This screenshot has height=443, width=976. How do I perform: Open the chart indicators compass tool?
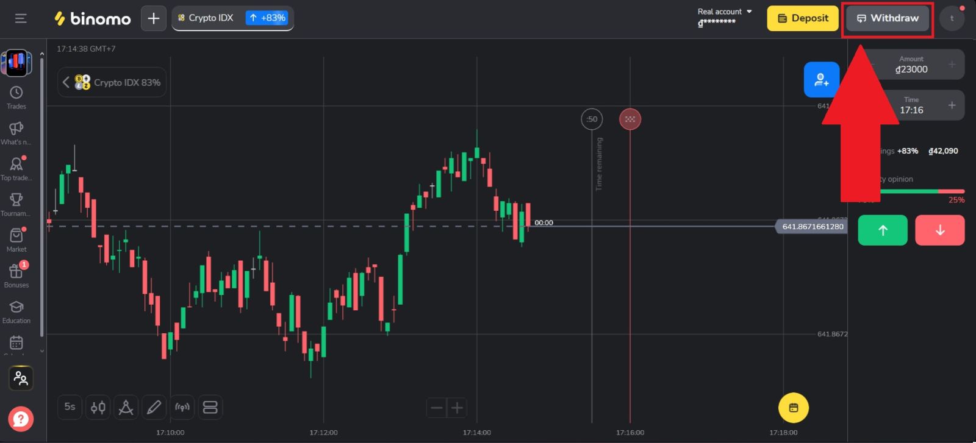[x=126, y=407]
